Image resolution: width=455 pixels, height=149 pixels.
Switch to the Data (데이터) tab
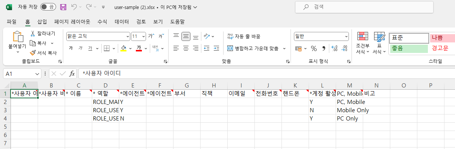pyautogui.click(x=122, y=22)
